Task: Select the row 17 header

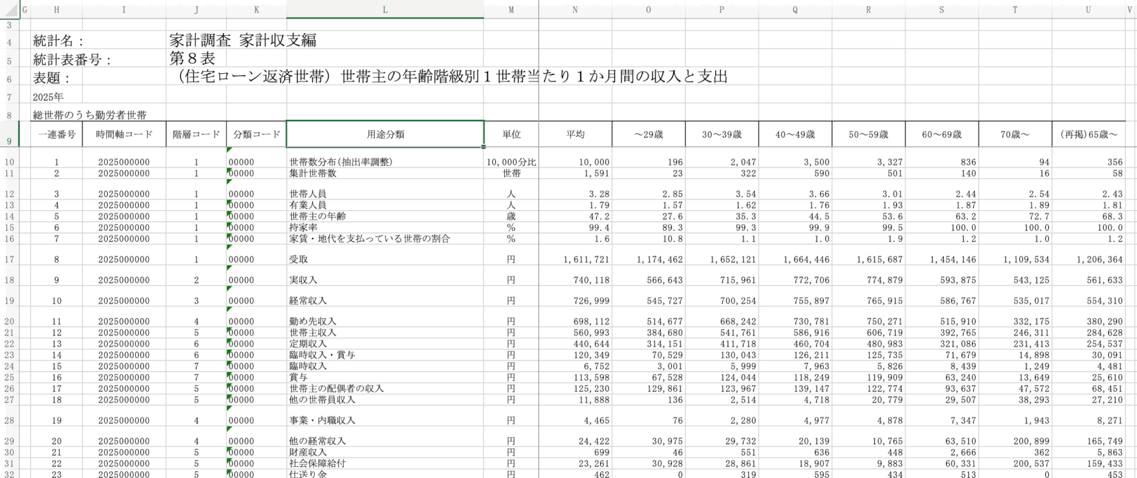Action: click(x=9, y=259)
